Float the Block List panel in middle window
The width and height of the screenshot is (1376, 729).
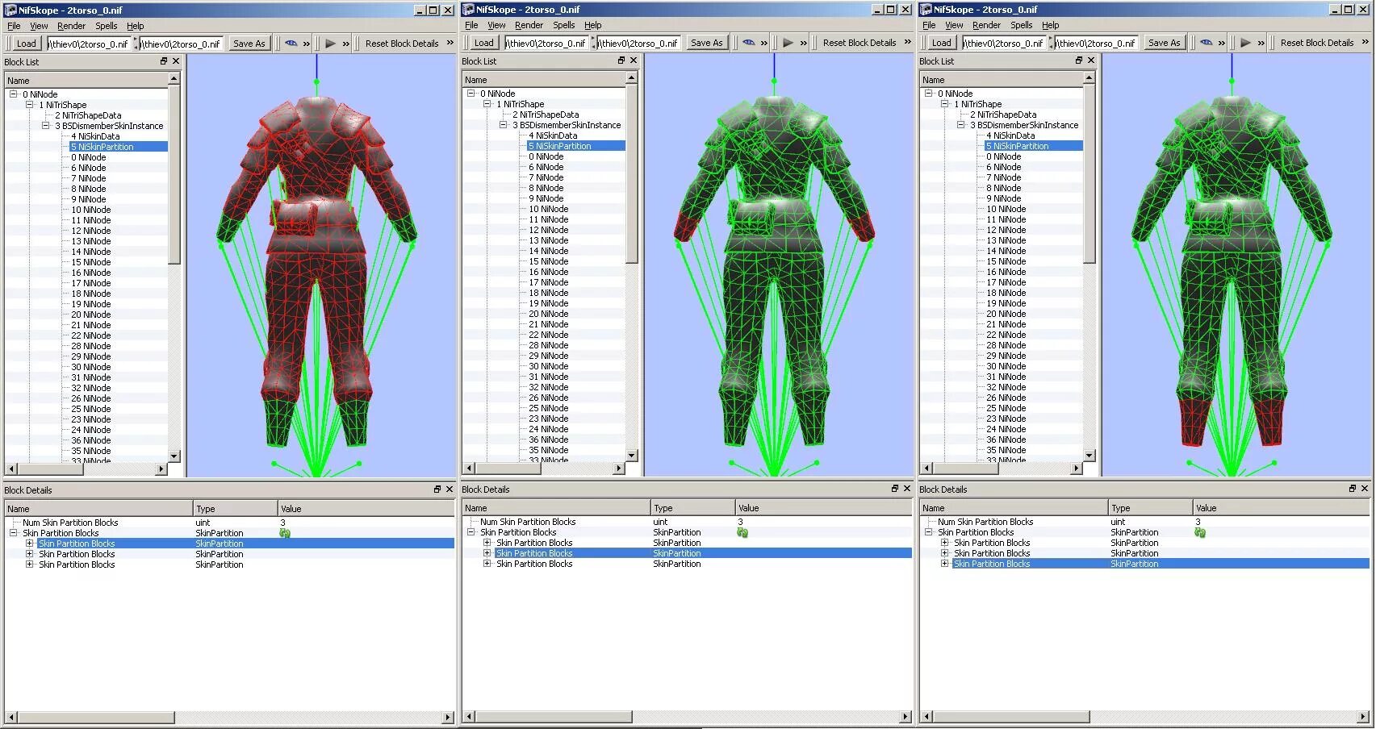(621, 60)
